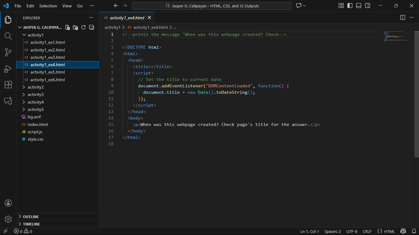
Task: Toggle the Secondary Side Bar visibility
Action: [367, 6]
